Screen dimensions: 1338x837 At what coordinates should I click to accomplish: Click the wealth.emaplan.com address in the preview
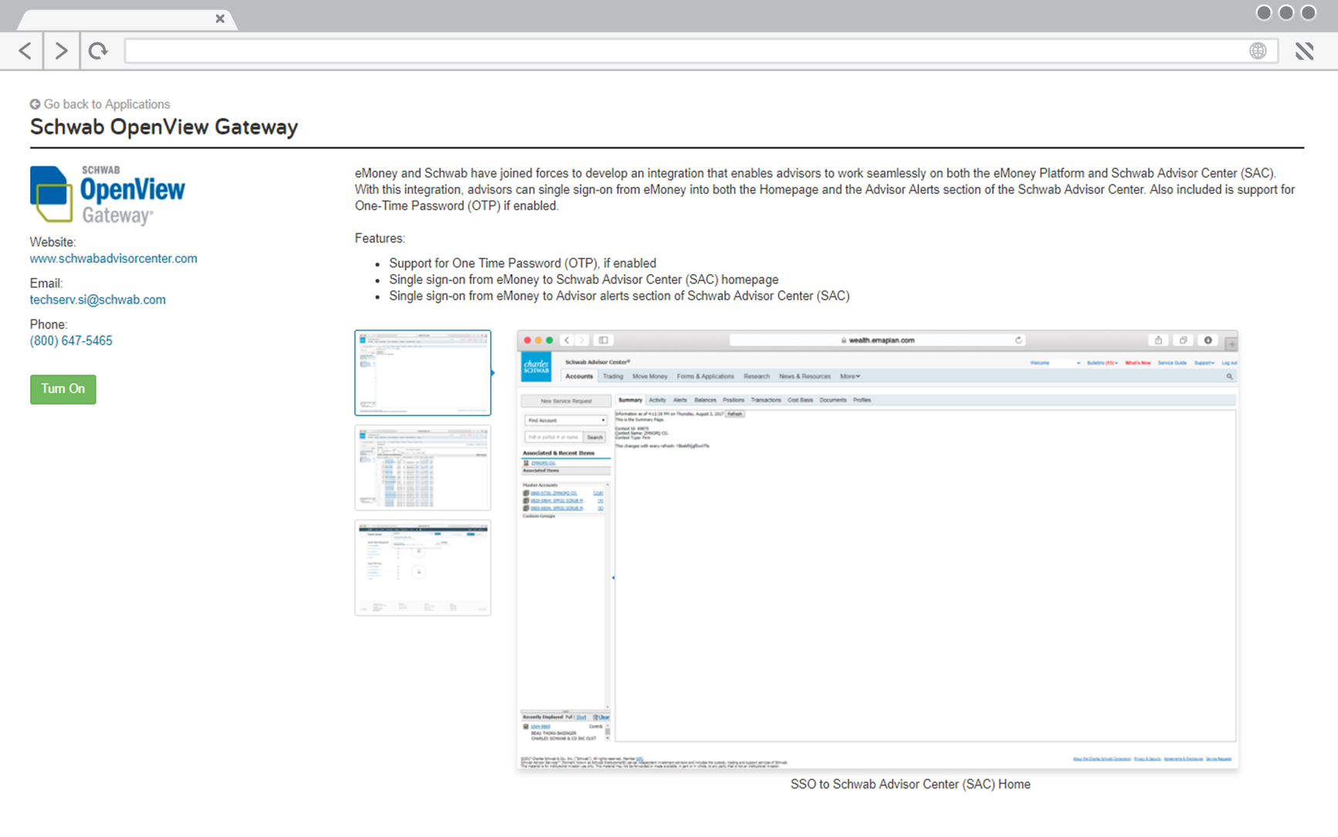[881, 341]
